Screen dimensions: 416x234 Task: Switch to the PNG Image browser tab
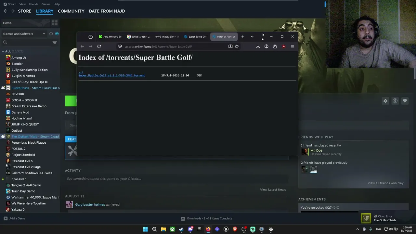click(167, 37)
